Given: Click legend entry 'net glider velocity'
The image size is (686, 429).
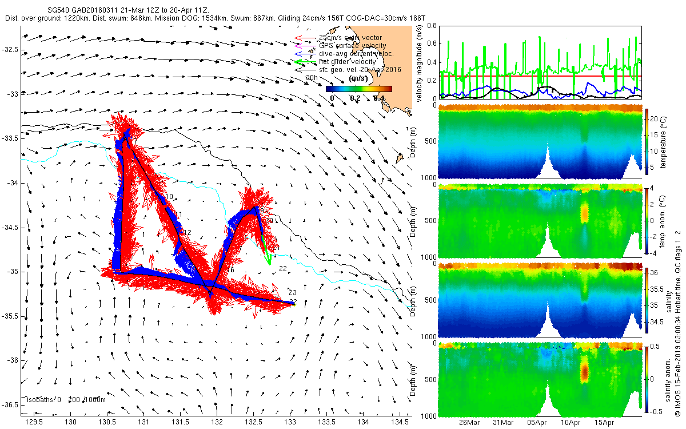Looking at the screenshot, I should (x=347, y=61).
